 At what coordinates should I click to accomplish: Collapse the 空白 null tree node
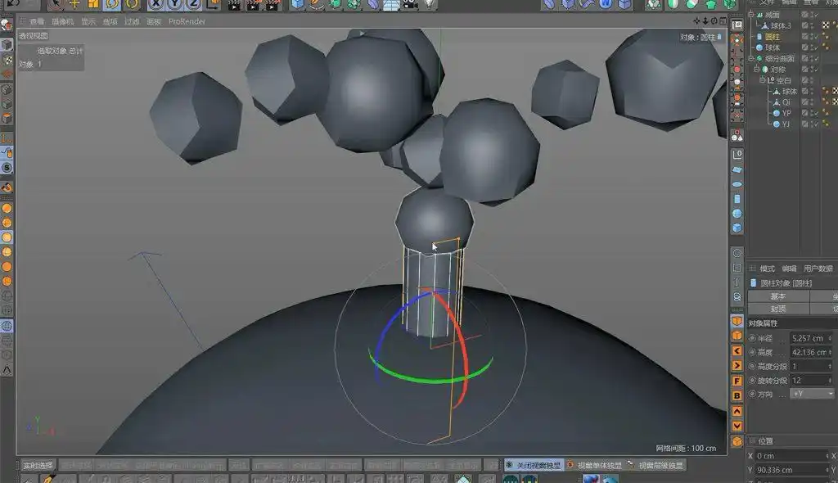[763, 80]
